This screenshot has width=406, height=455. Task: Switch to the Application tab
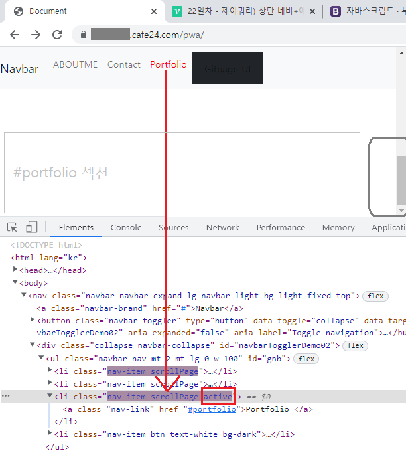coord(389,227)
